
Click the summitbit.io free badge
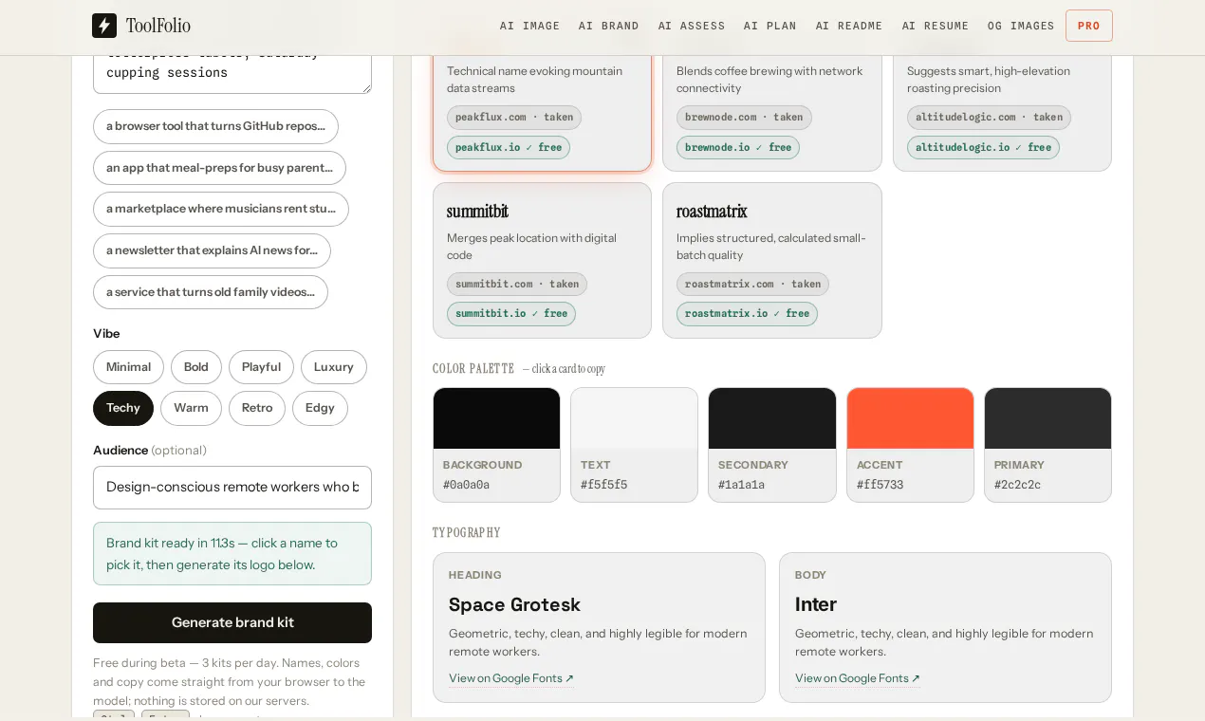point(511,314)
